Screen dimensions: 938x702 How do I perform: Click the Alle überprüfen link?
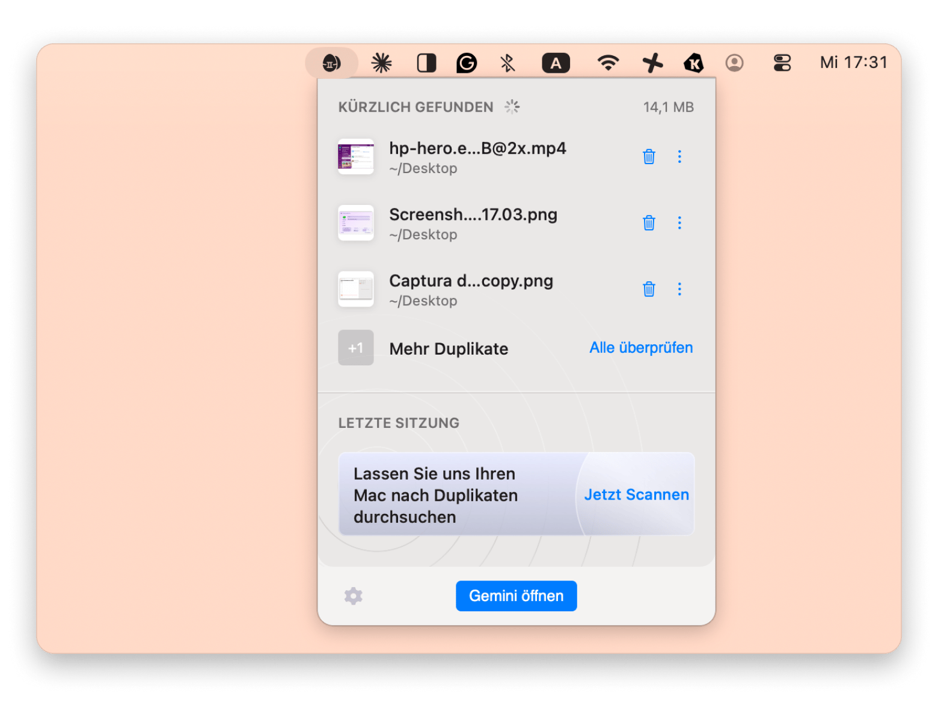(x=641, y=347)
